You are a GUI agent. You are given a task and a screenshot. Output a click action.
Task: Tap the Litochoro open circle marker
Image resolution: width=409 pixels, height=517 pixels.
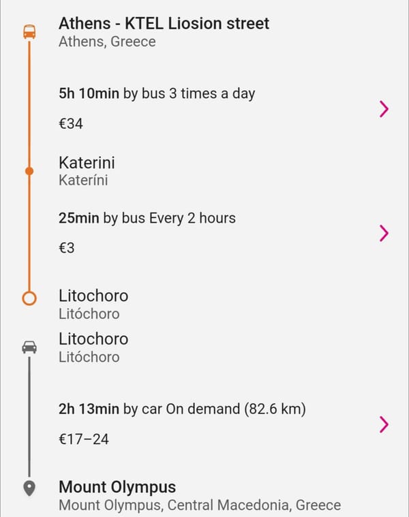pos(29,298)
